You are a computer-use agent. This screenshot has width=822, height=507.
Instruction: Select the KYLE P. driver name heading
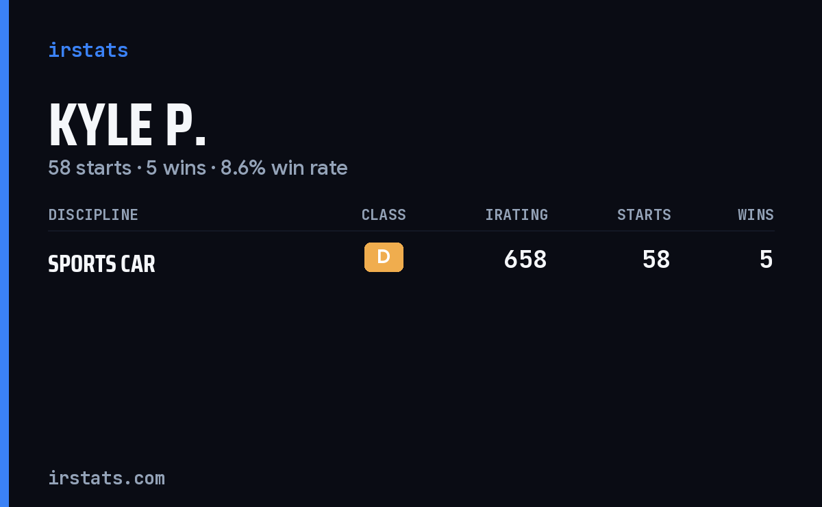[127, 125]
